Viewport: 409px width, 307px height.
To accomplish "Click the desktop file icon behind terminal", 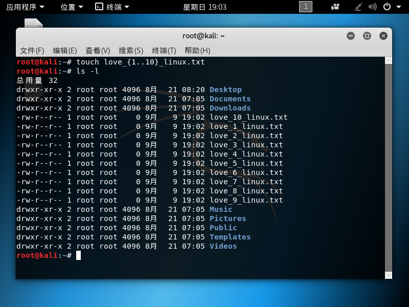I will pyautogui.click(x=34, y=23).
